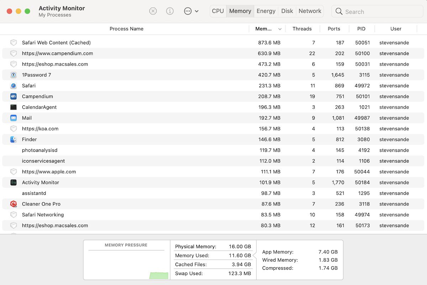The height and width of the screenshot is (285, 427).
Task: Click the CalendarAgent black icon
Action: [14, 107]
